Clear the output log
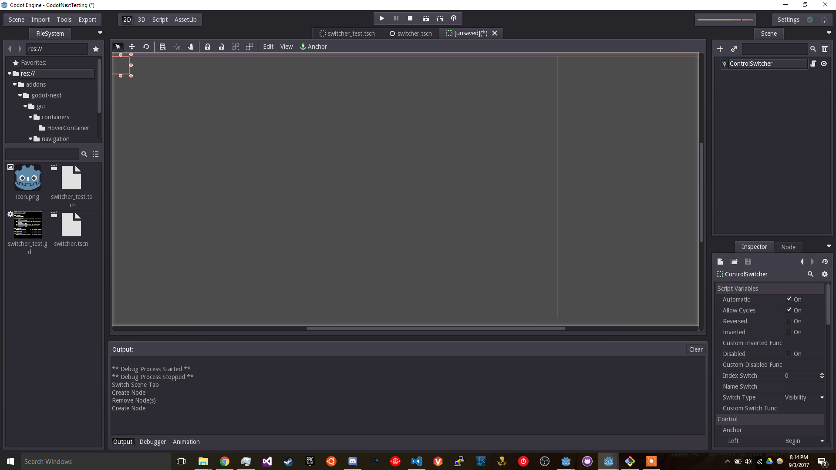836x470 pixels. click(x=695, y=349)
